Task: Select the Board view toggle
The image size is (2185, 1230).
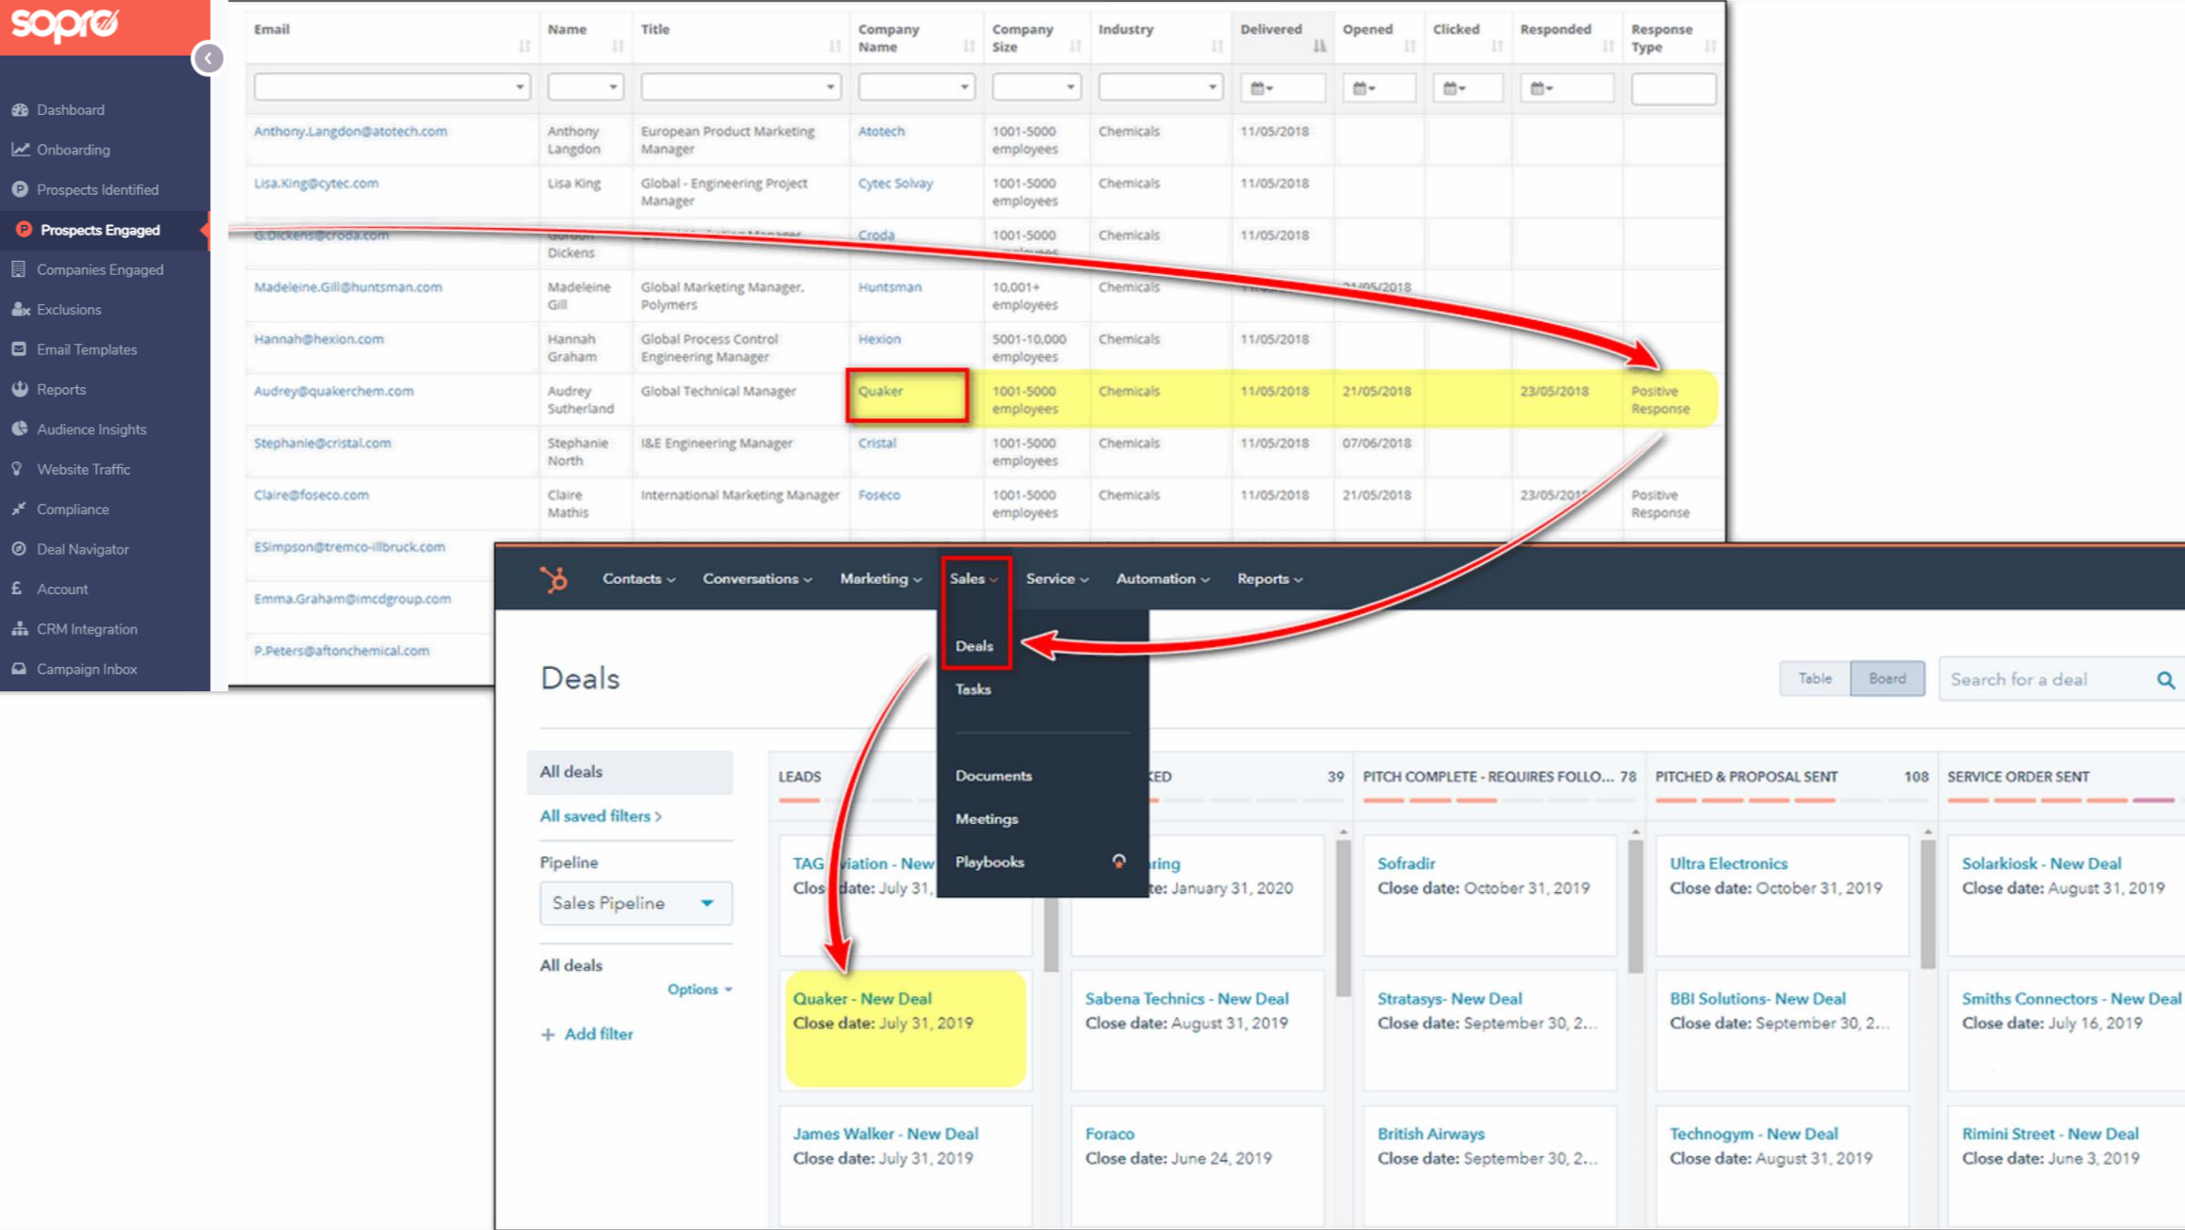Action: pos(1887,678)
